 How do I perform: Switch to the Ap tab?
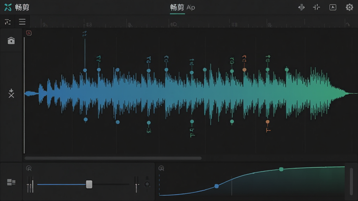pos(191,8)
